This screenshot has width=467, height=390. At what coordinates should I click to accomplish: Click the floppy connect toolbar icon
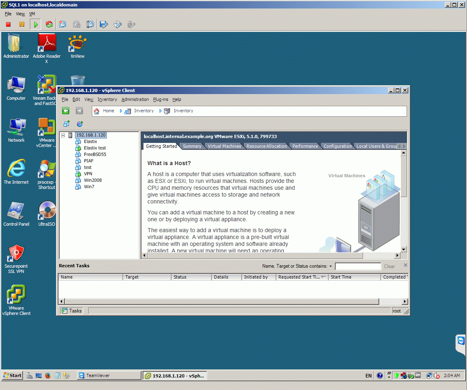pyautogui.click(x=104, y=25)
